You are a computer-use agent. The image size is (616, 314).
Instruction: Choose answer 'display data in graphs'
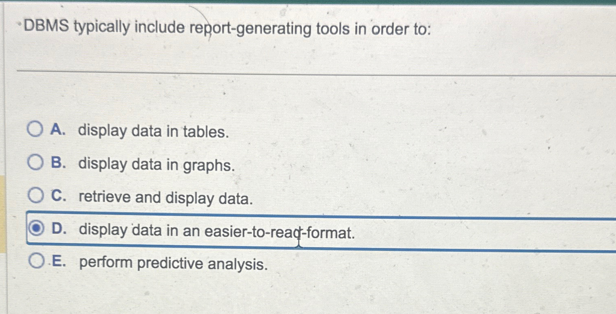156,165
